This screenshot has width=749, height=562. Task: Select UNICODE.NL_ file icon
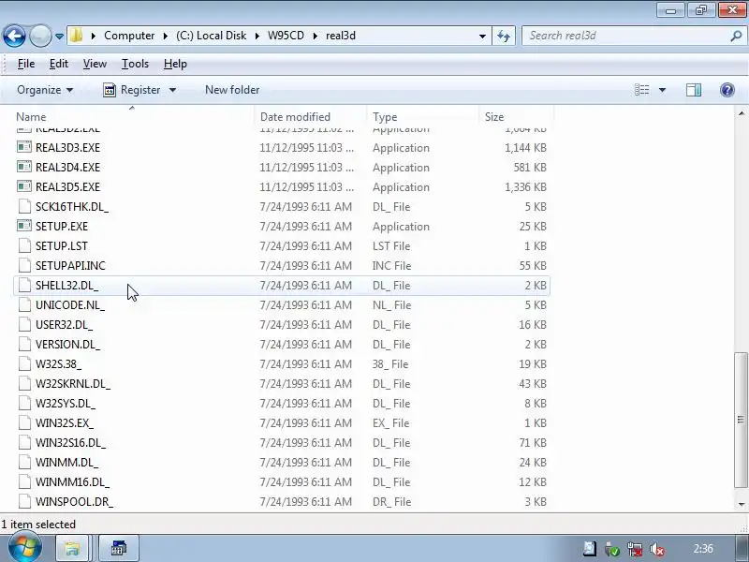click(x=24, y=304)
